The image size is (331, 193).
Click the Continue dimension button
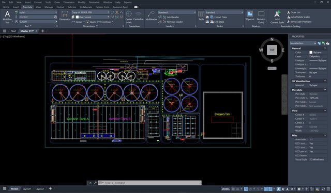tap(104, 22)
